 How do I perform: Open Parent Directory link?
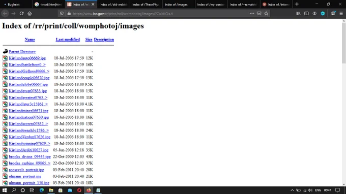(22, 51)
